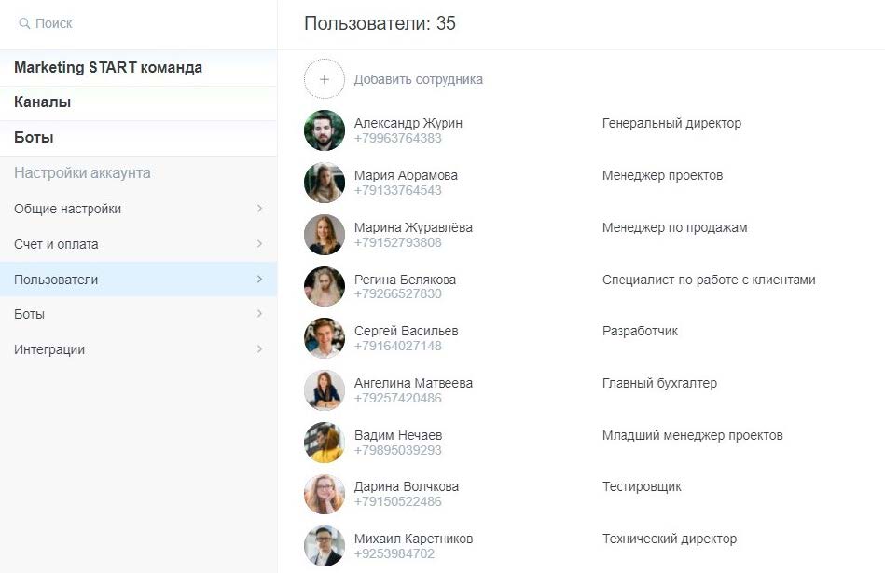Open Александр Журин's avatar
Screen dimensions: 885x573
tap(325, 130)
